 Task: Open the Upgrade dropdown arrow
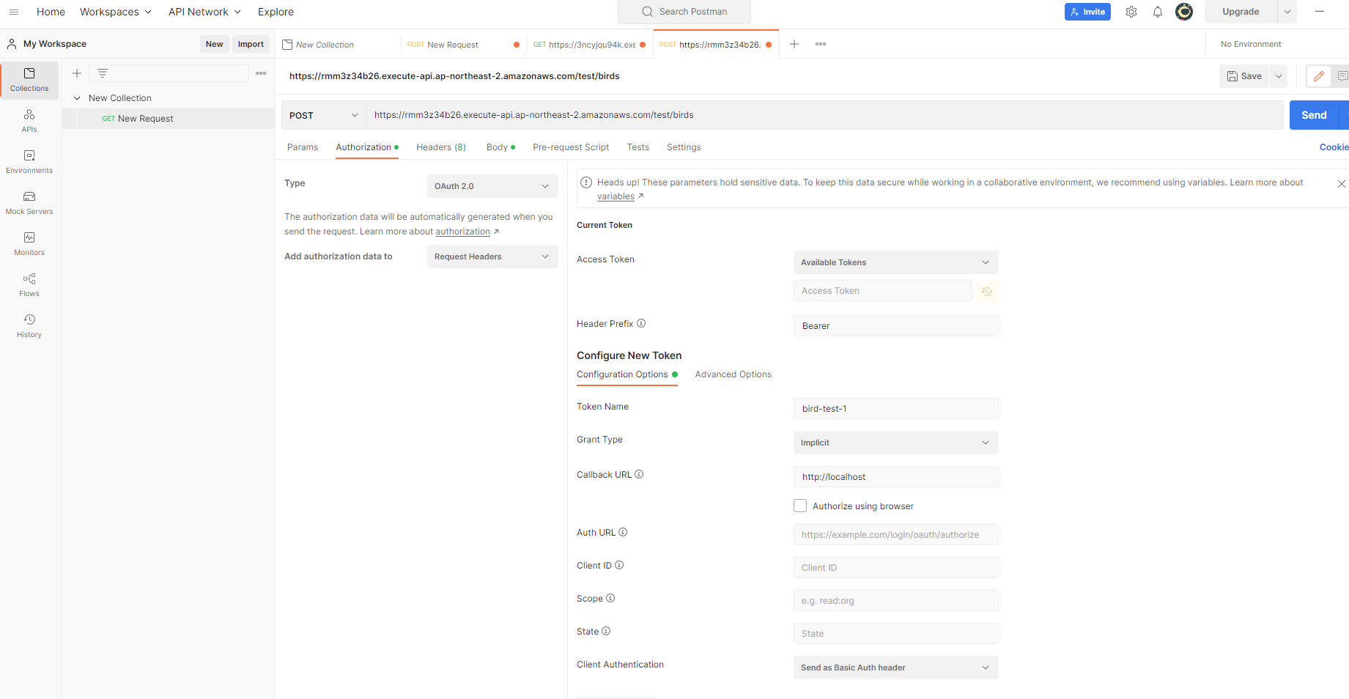[1287, 12]
